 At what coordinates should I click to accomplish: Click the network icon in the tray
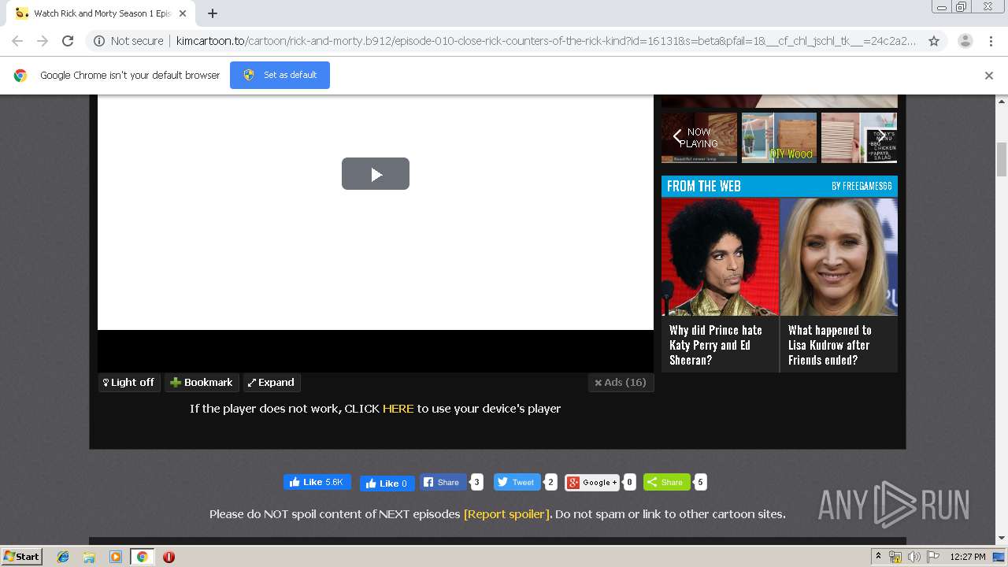(895, 557)
